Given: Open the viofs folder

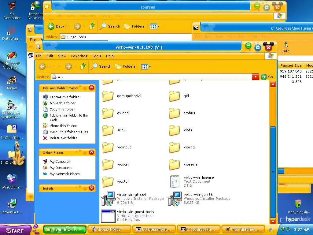Looking at the screenshot, I should [180, 130].
